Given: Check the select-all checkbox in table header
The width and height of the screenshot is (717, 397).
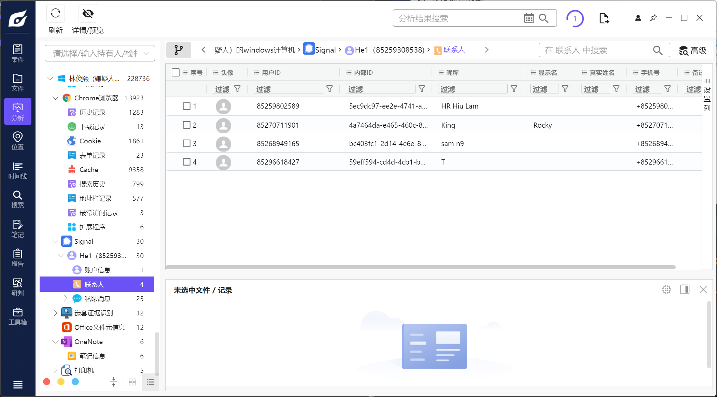Looking at the screenshot, I should pyautogui.click(x=176, y=72).
